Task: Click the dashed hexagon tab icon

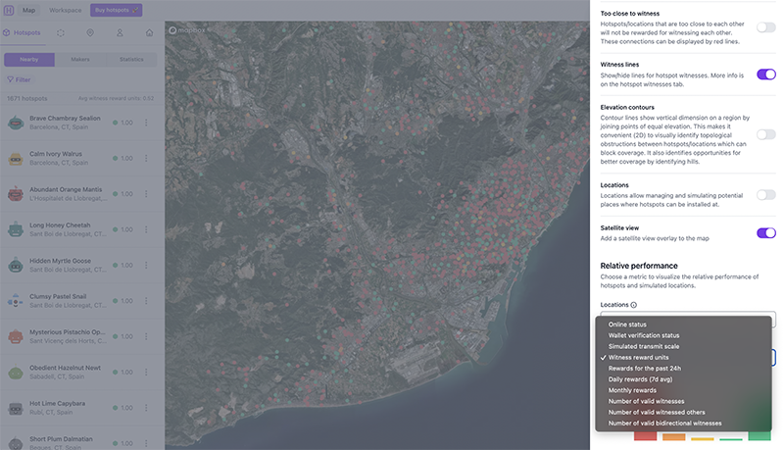Action: pos(61,32)
